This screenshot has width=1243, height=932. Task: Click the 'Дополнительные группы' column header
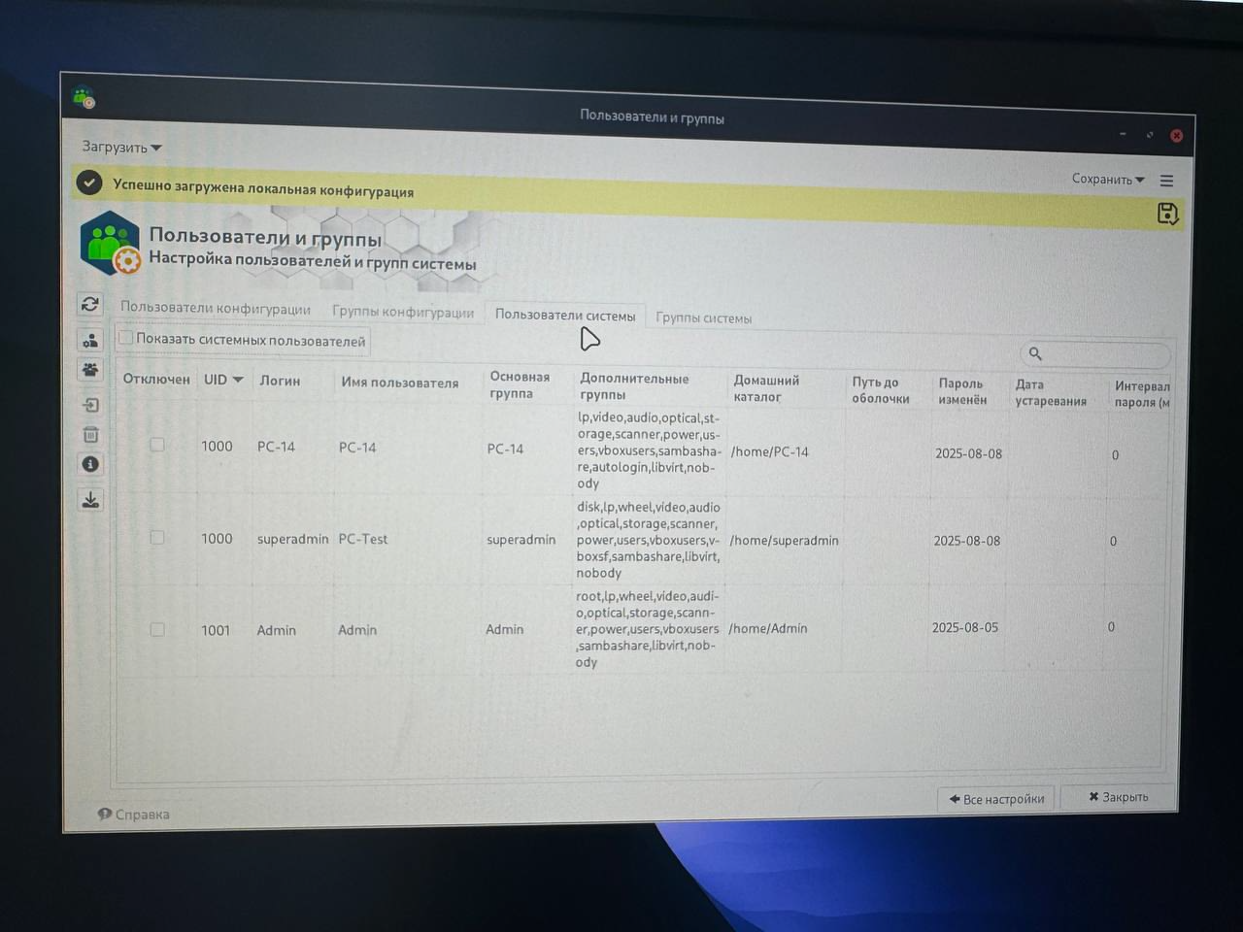point(634,386)
